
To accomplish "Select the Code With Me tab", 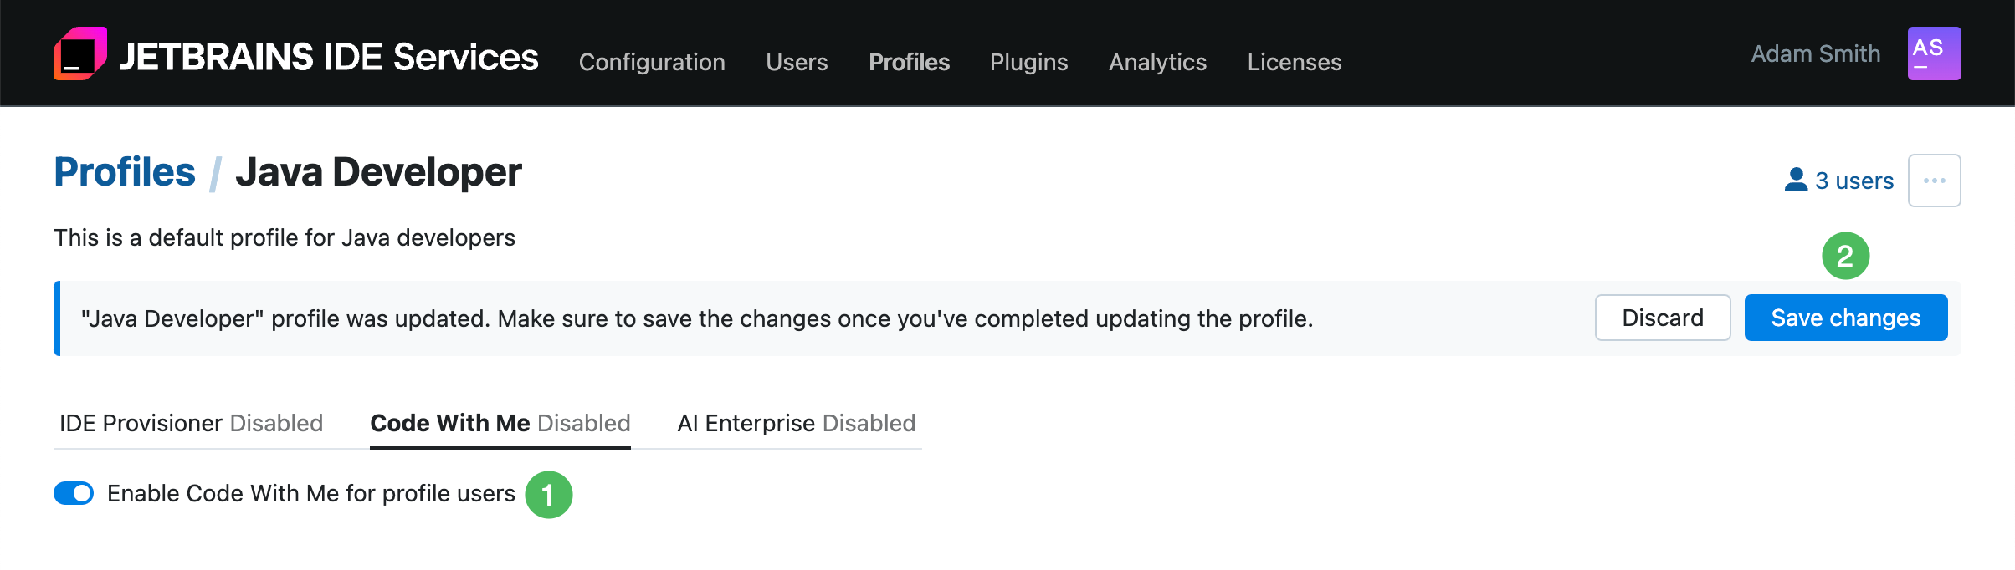I will (499, 423).
